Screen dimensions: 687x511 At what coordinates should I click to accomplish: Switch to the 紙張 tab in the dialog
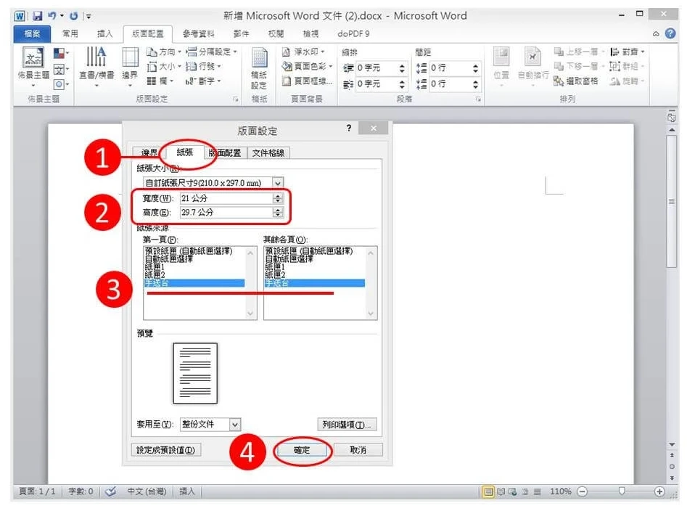pyautogui.click(x=184, y=152)
